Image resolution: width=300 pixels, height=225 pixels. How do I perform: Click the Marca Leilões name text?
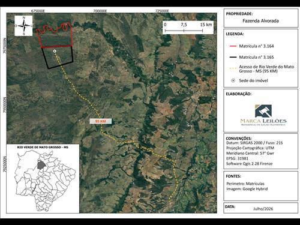pyautogui.click(x=263, y=121)
